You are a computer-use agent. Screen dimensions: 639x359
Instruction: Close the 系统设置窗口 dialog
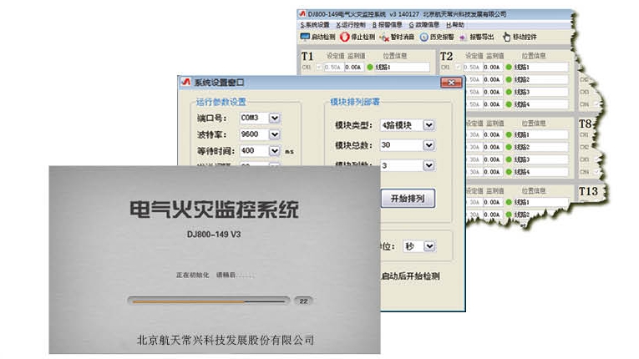coord(451,83)
